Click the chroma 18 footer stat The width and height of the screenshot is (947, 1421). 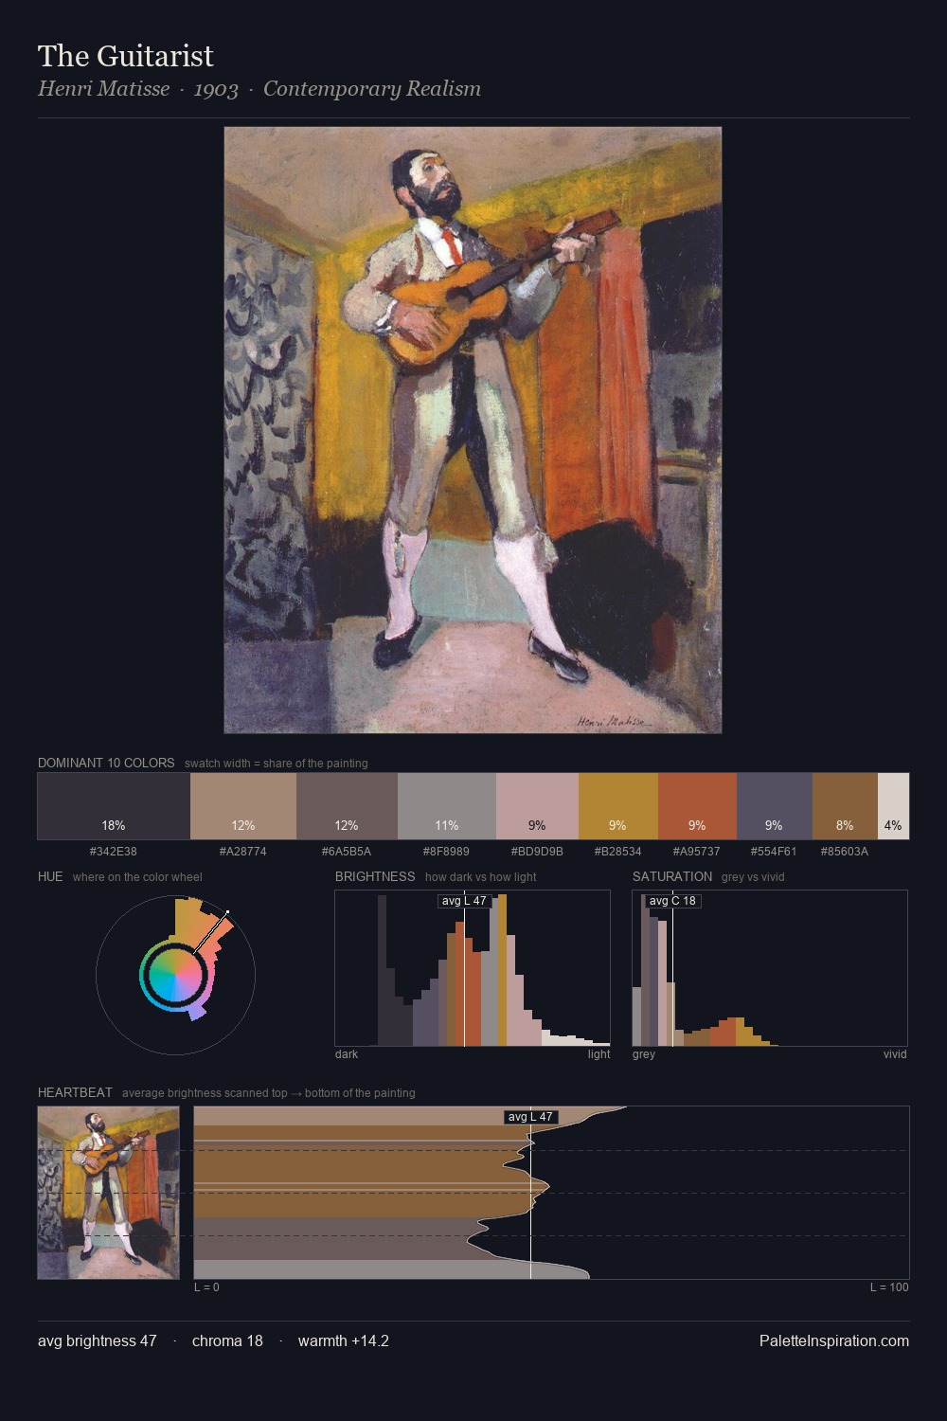227,1340
